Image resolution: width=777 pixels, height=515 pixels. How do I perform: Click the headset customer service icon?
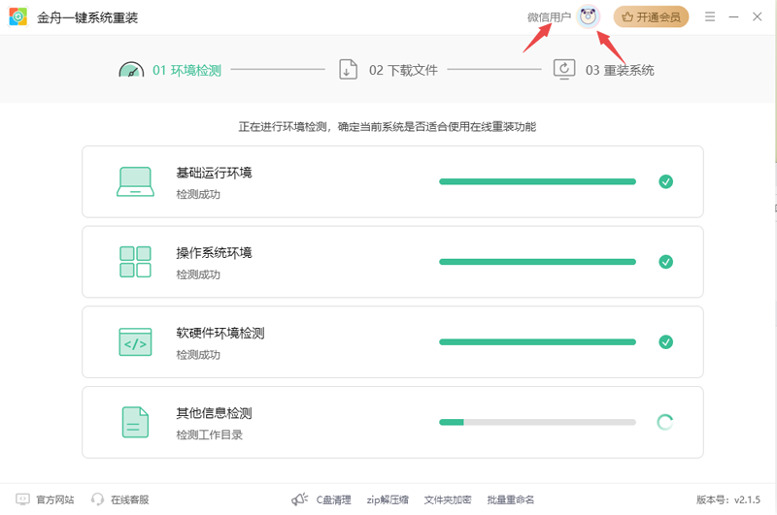pos(98,499)
